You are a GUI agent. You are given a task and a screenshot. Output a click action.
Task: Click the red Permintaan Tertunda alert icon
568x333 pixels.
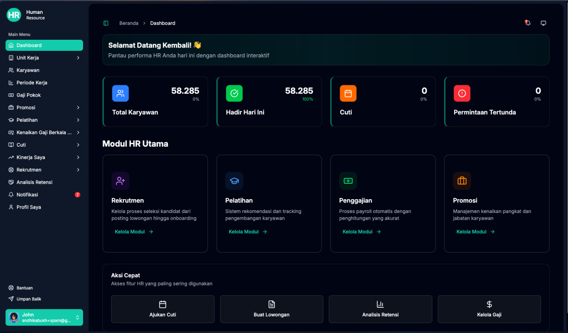click(x=462, y=93)
